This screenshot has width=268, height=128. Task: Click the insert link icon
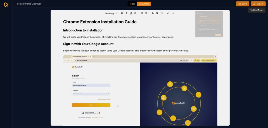153,13
